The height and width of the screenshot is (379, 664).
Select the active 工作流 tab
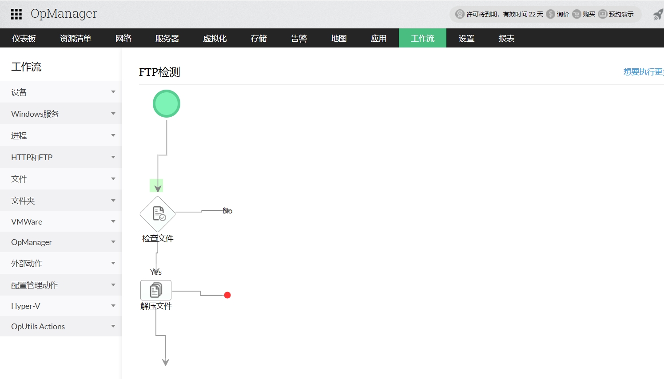pyautogui.click(x=422, y=38)
